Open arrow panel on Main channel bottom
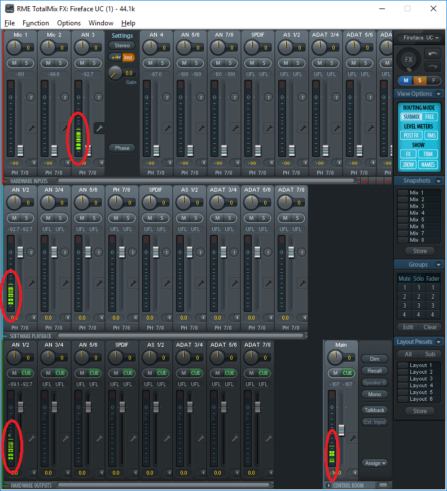Viewport: 447px width, 491px height. coord(353,472)
